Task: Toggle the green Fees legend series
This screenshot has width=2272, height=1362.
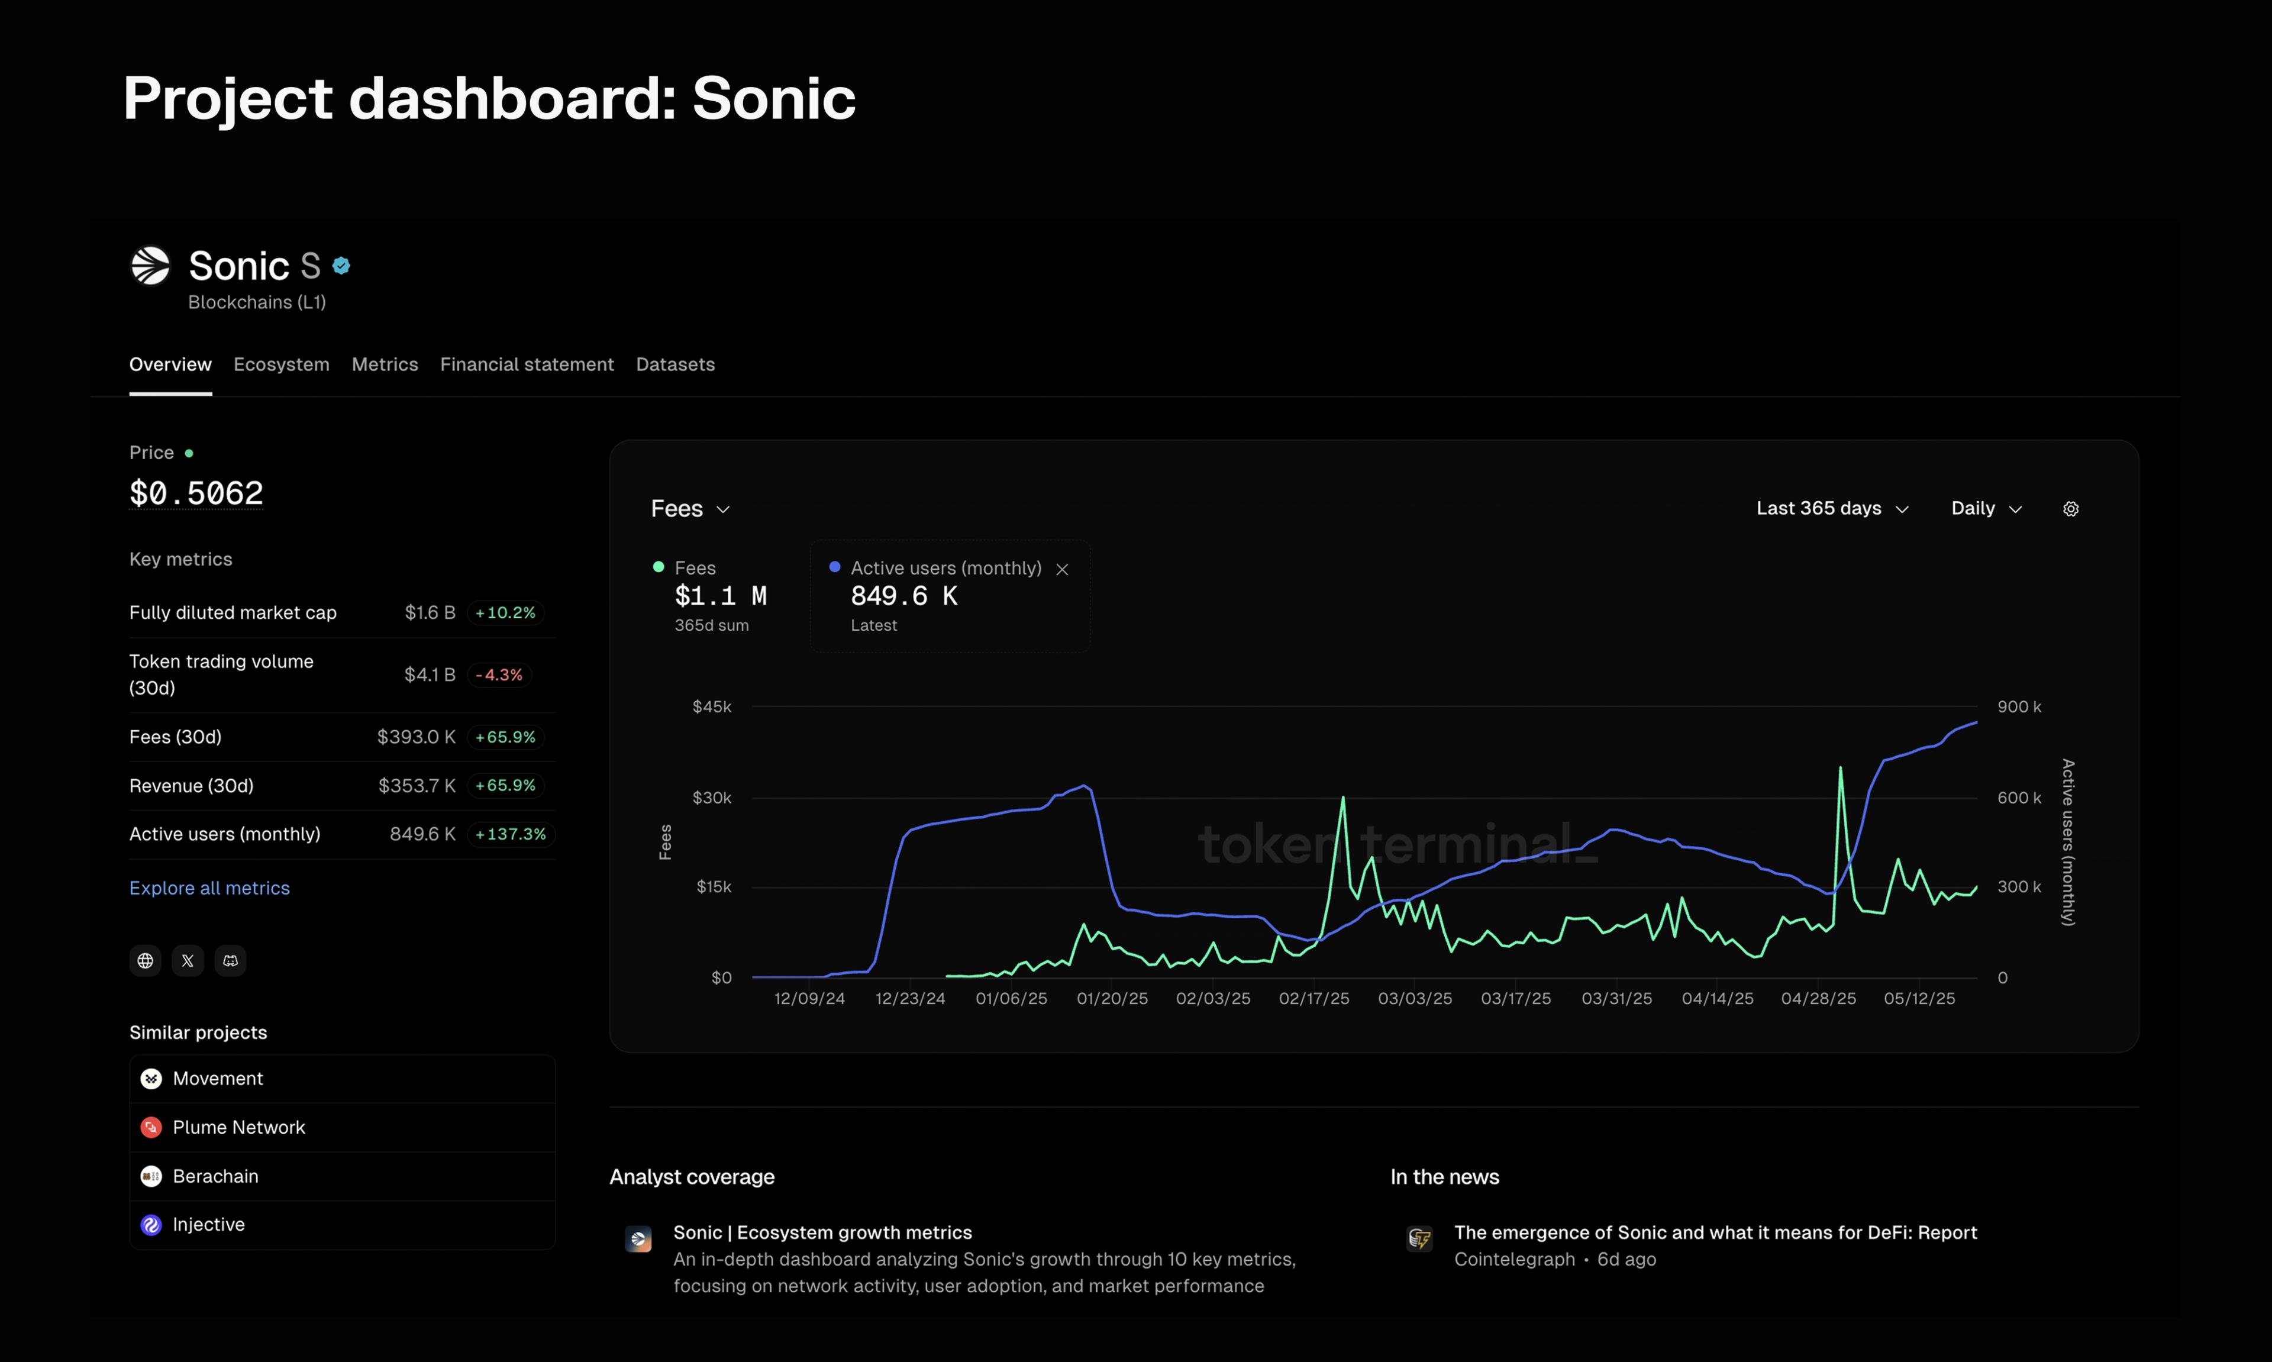Action: pos(659,567)
